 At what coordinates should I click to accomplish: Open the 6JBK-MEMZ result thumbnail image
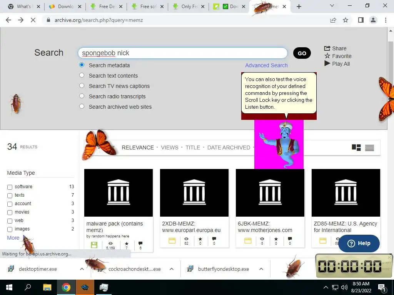click(x=270, y=193)
